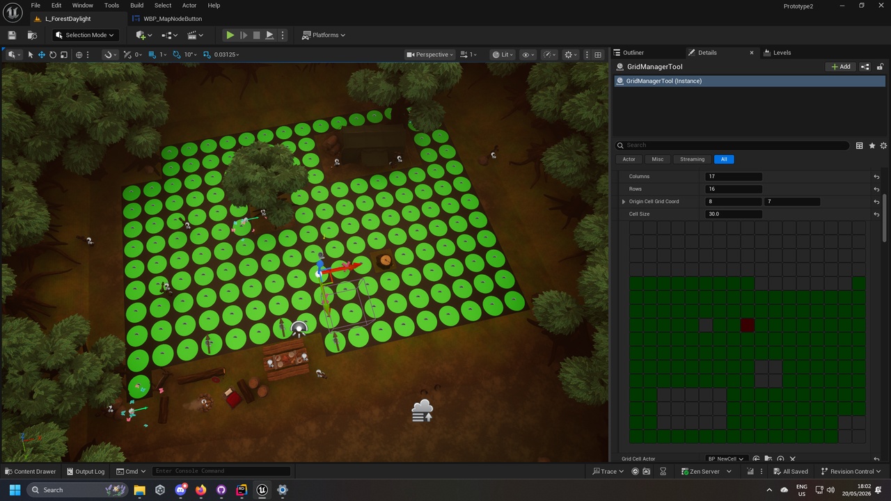891x501 pixels.
Task: Open the Perspective view type dropdown
Action: point(430,54)
